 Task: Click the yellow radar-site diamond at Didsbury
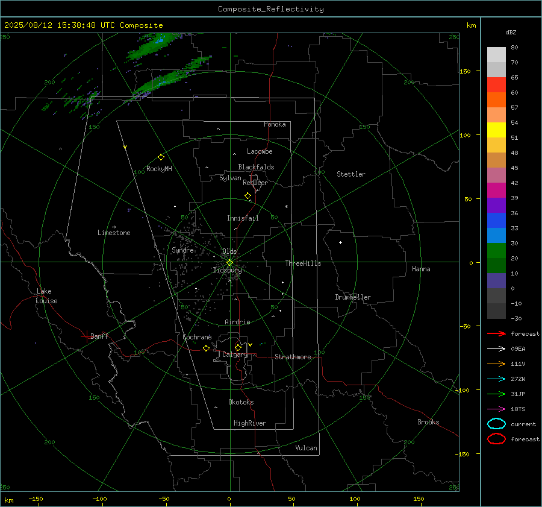(230, 263)
